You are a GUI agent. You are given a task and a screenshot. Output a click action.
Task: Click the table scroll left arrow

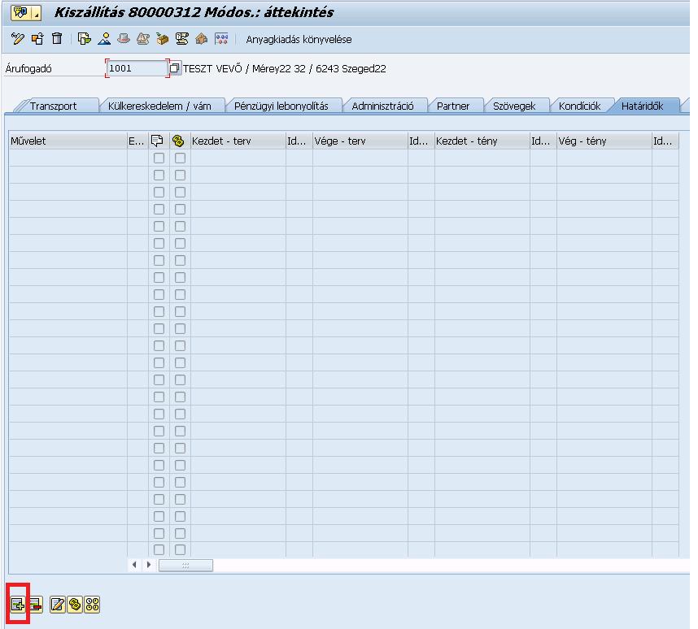click(x=134, y=565)
